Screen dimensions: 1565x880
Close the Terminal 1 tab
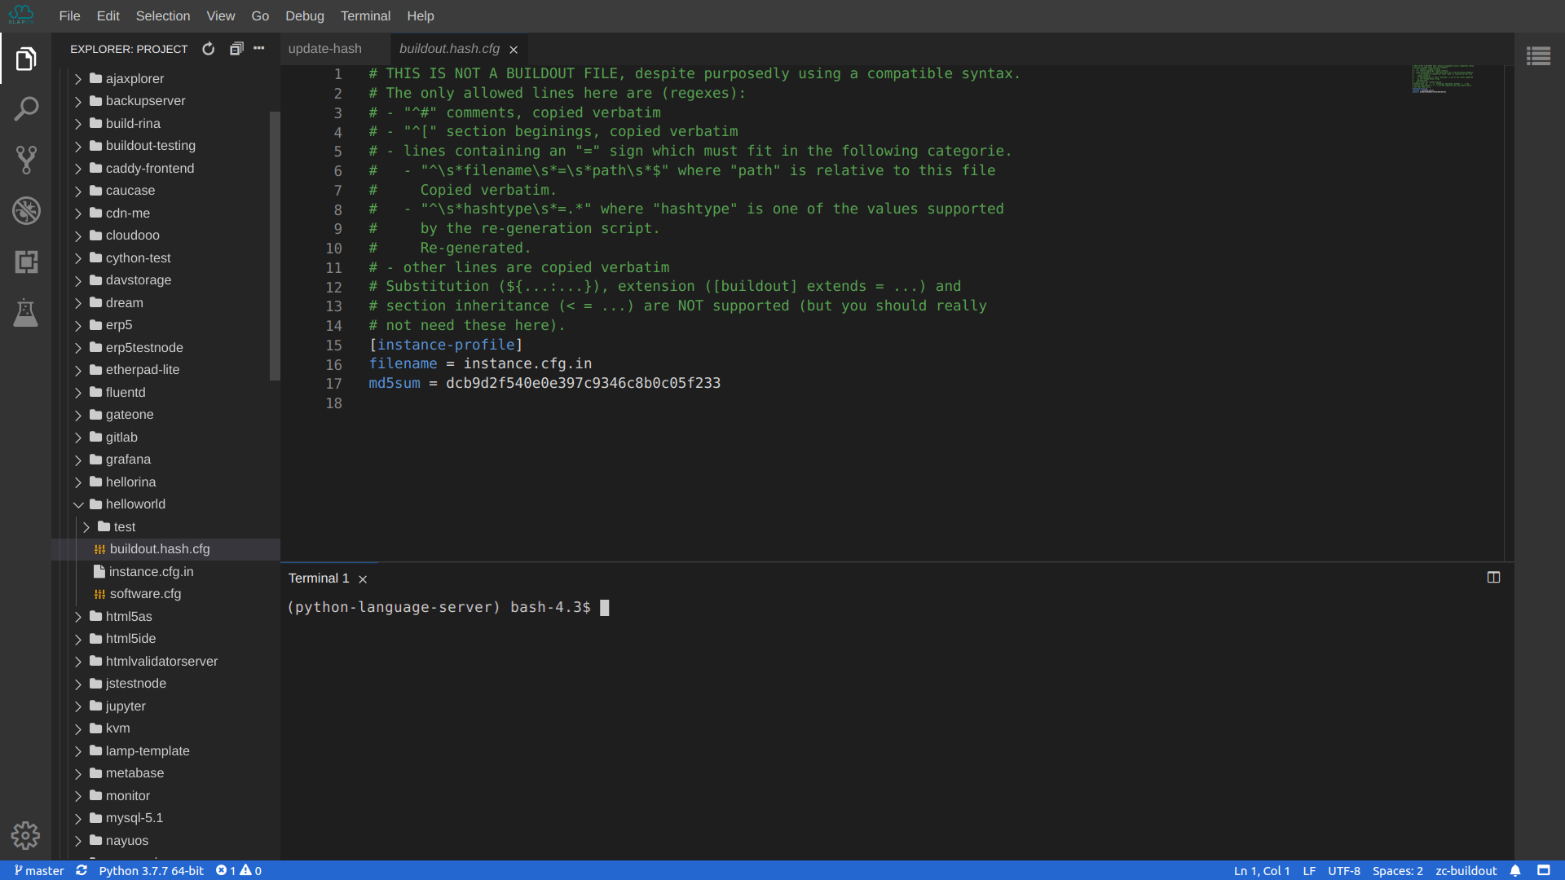click(x=363, y=579)
